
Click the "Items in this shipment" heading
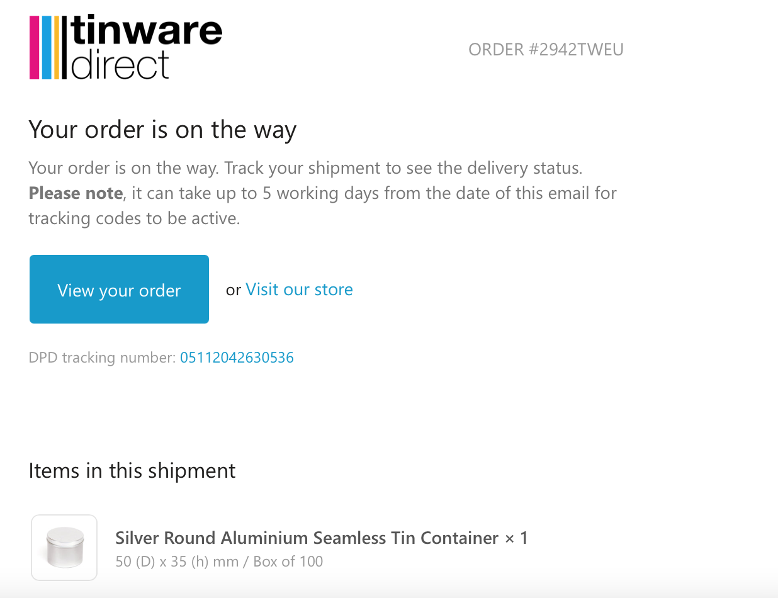[x=132, y=471]
